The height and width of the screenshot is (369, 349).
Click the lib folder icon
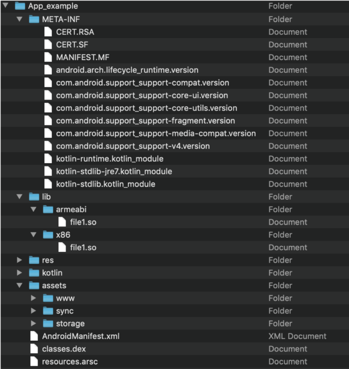click(x=34, y=196)
